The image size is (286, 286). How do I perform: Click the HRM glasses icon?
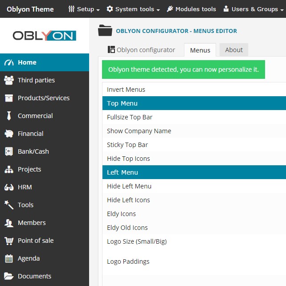(9, 187)
